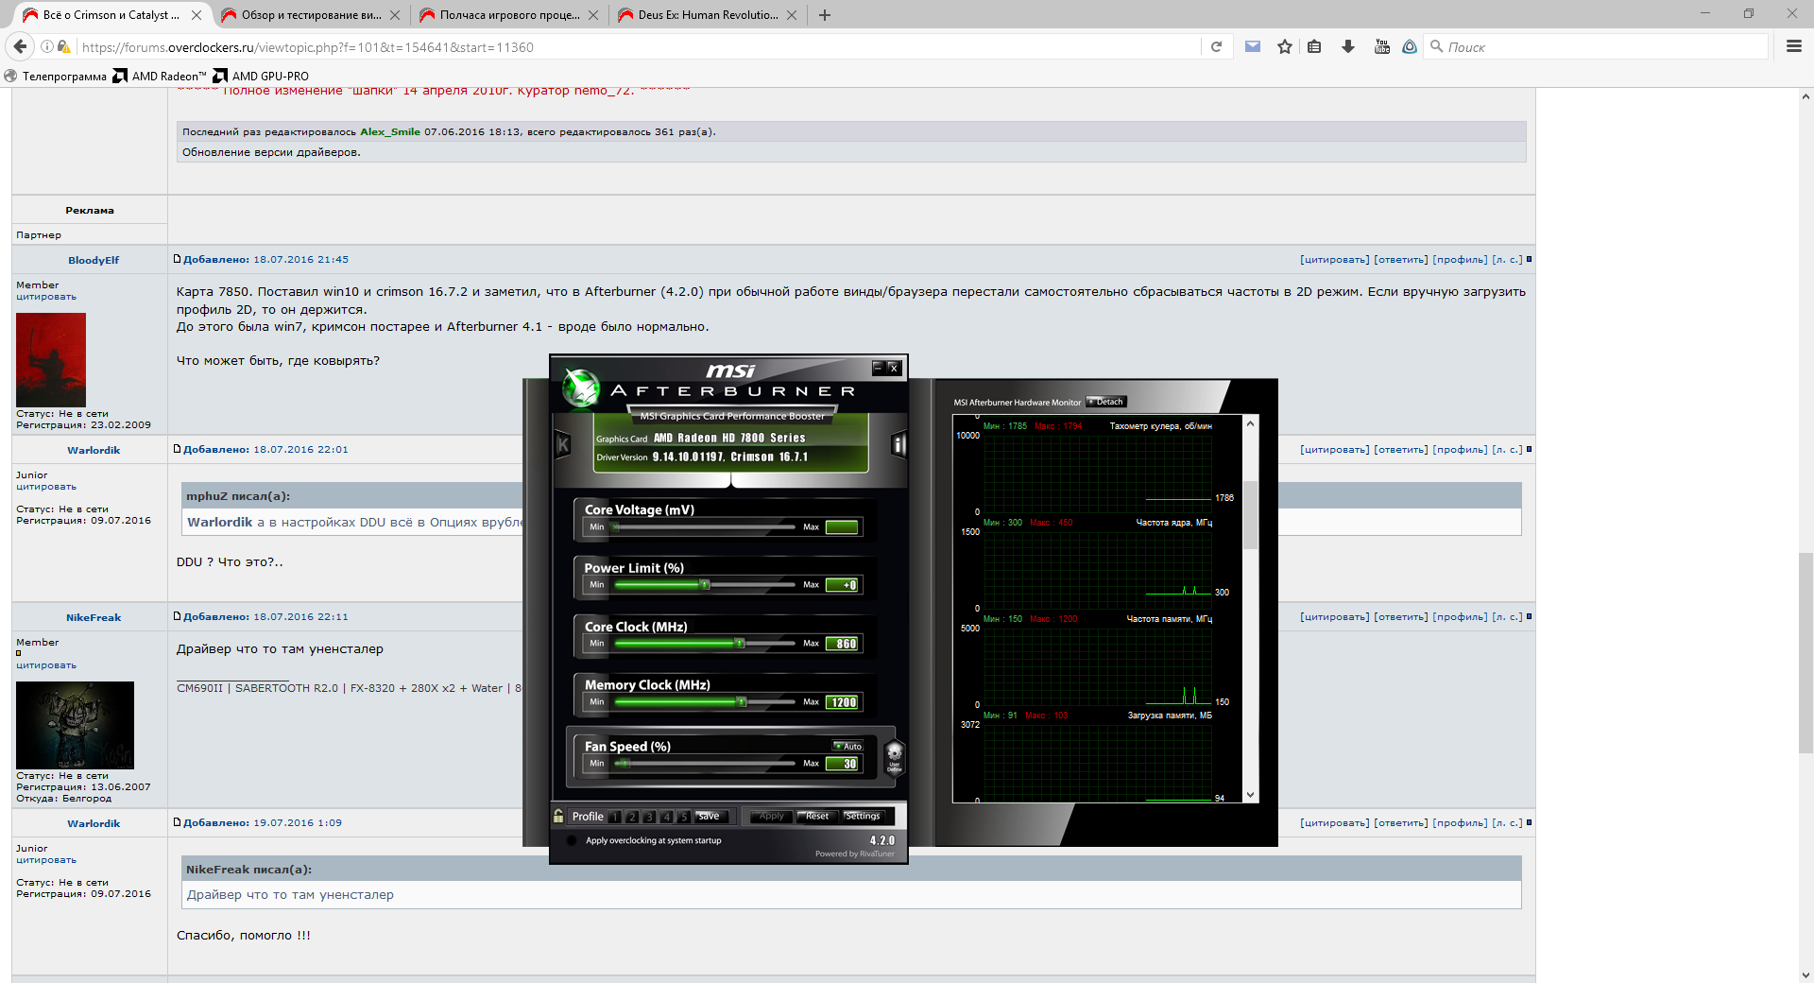Switch to the 'Полчаса игрового процесса' tab
This screenshot has width=1814, height=983.
(508, 15)
